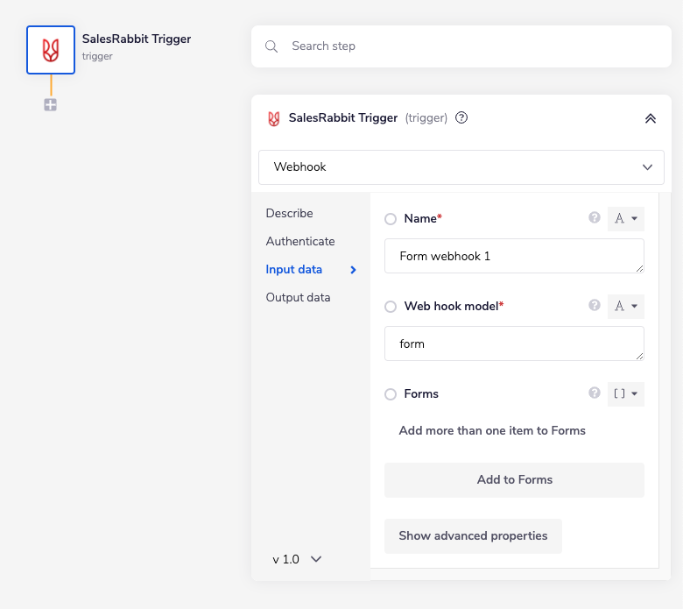Image resolution: width=683 pixels, height=609 pixels.
Task: Select the radio button beside Web hook model
Action: pyautogui.click(x=391, y=307)
